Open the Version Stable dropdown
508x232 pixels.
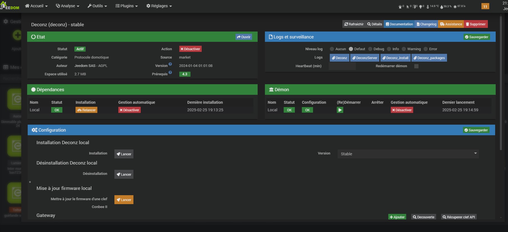coord(408,154)
